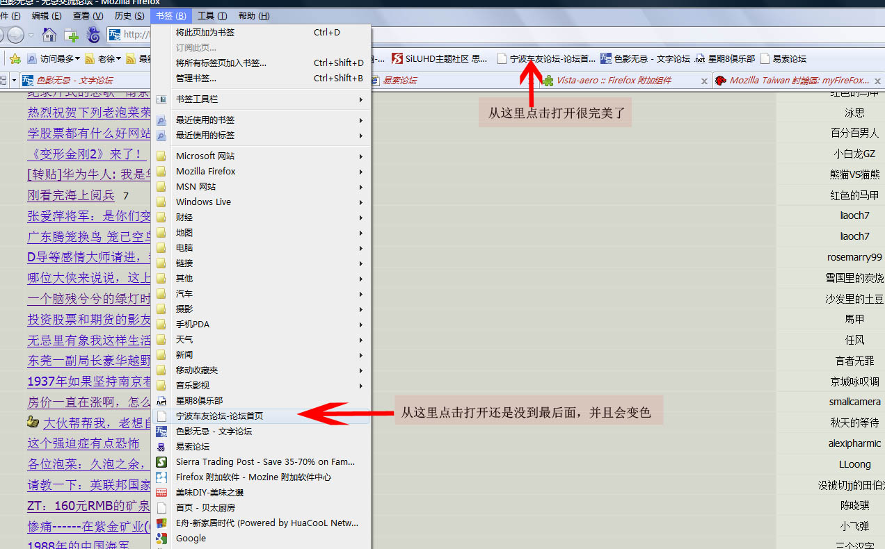Expand the 最近使用的书签 submenu
The image size is (885, 549).
261,120
